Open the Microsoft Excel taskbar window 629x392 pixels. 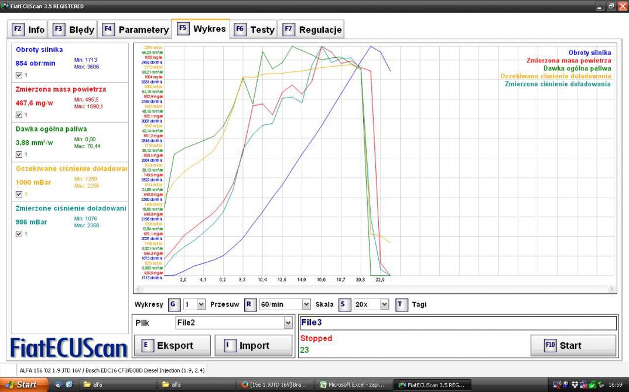point(353,384)
